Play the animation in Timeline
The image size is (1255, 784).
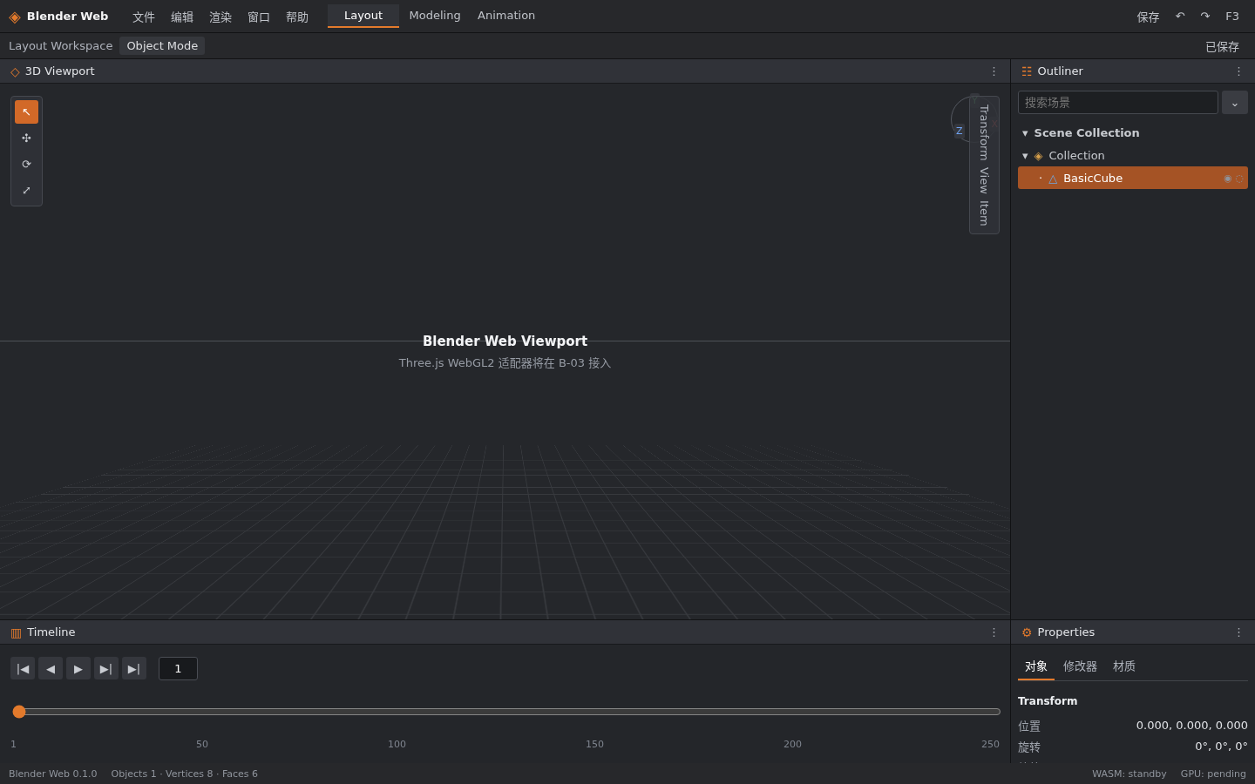pos(78,668)
